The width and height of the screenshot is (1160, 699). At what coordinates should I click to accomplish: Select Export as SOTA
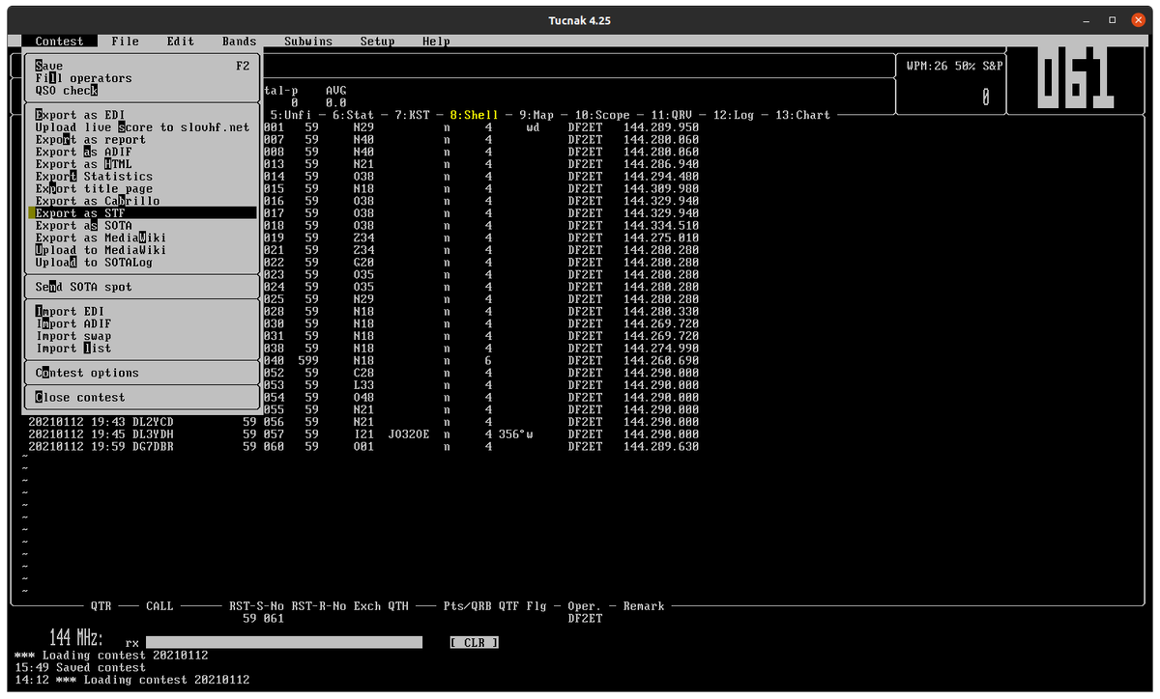pos(143,226)
